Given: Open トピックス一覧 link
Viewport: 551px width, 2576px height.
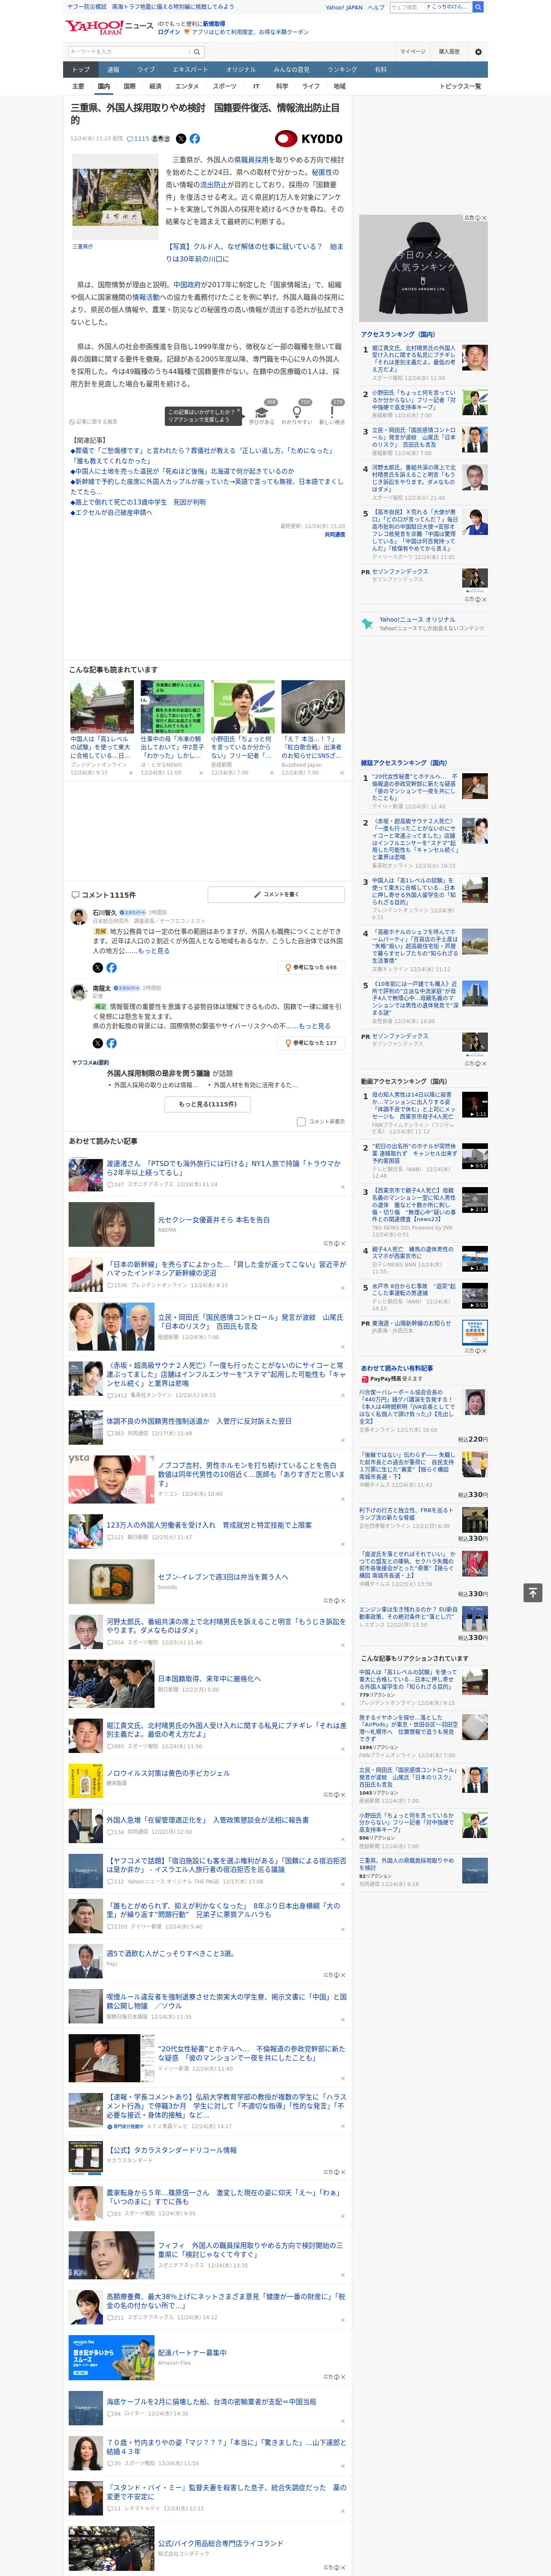Looking at the screenshot, I should tap(460, 86).
